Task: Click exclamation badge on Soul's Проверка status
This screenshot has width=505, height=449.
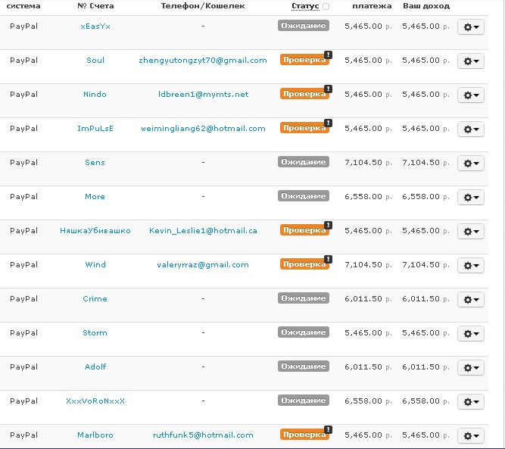Action: point(328,55)
